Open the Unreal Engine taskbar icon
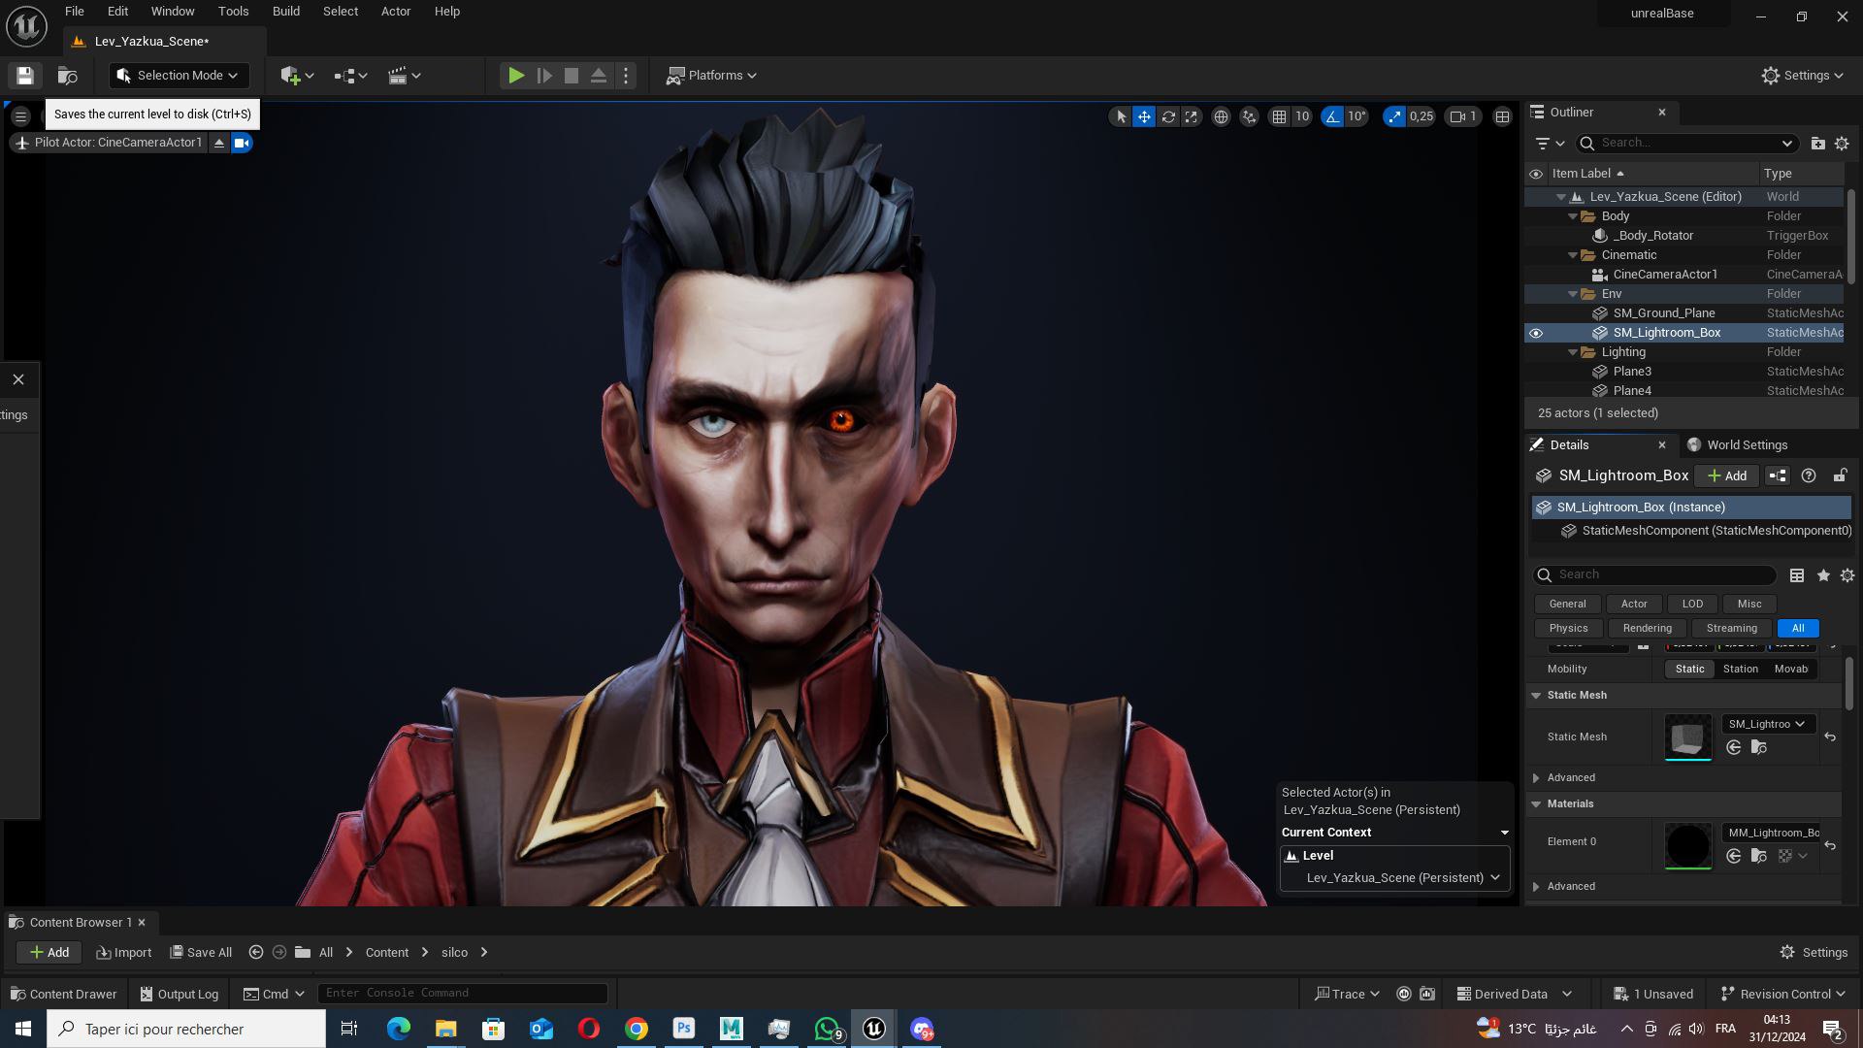Screen dimensions: 1863x1048 (873, 1029)
